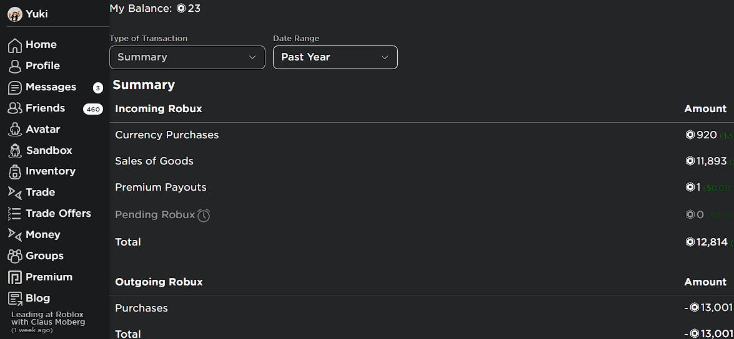Open Friends using the people icon
The height and width of the screenshot is (339, 734).
coord(15,108)
